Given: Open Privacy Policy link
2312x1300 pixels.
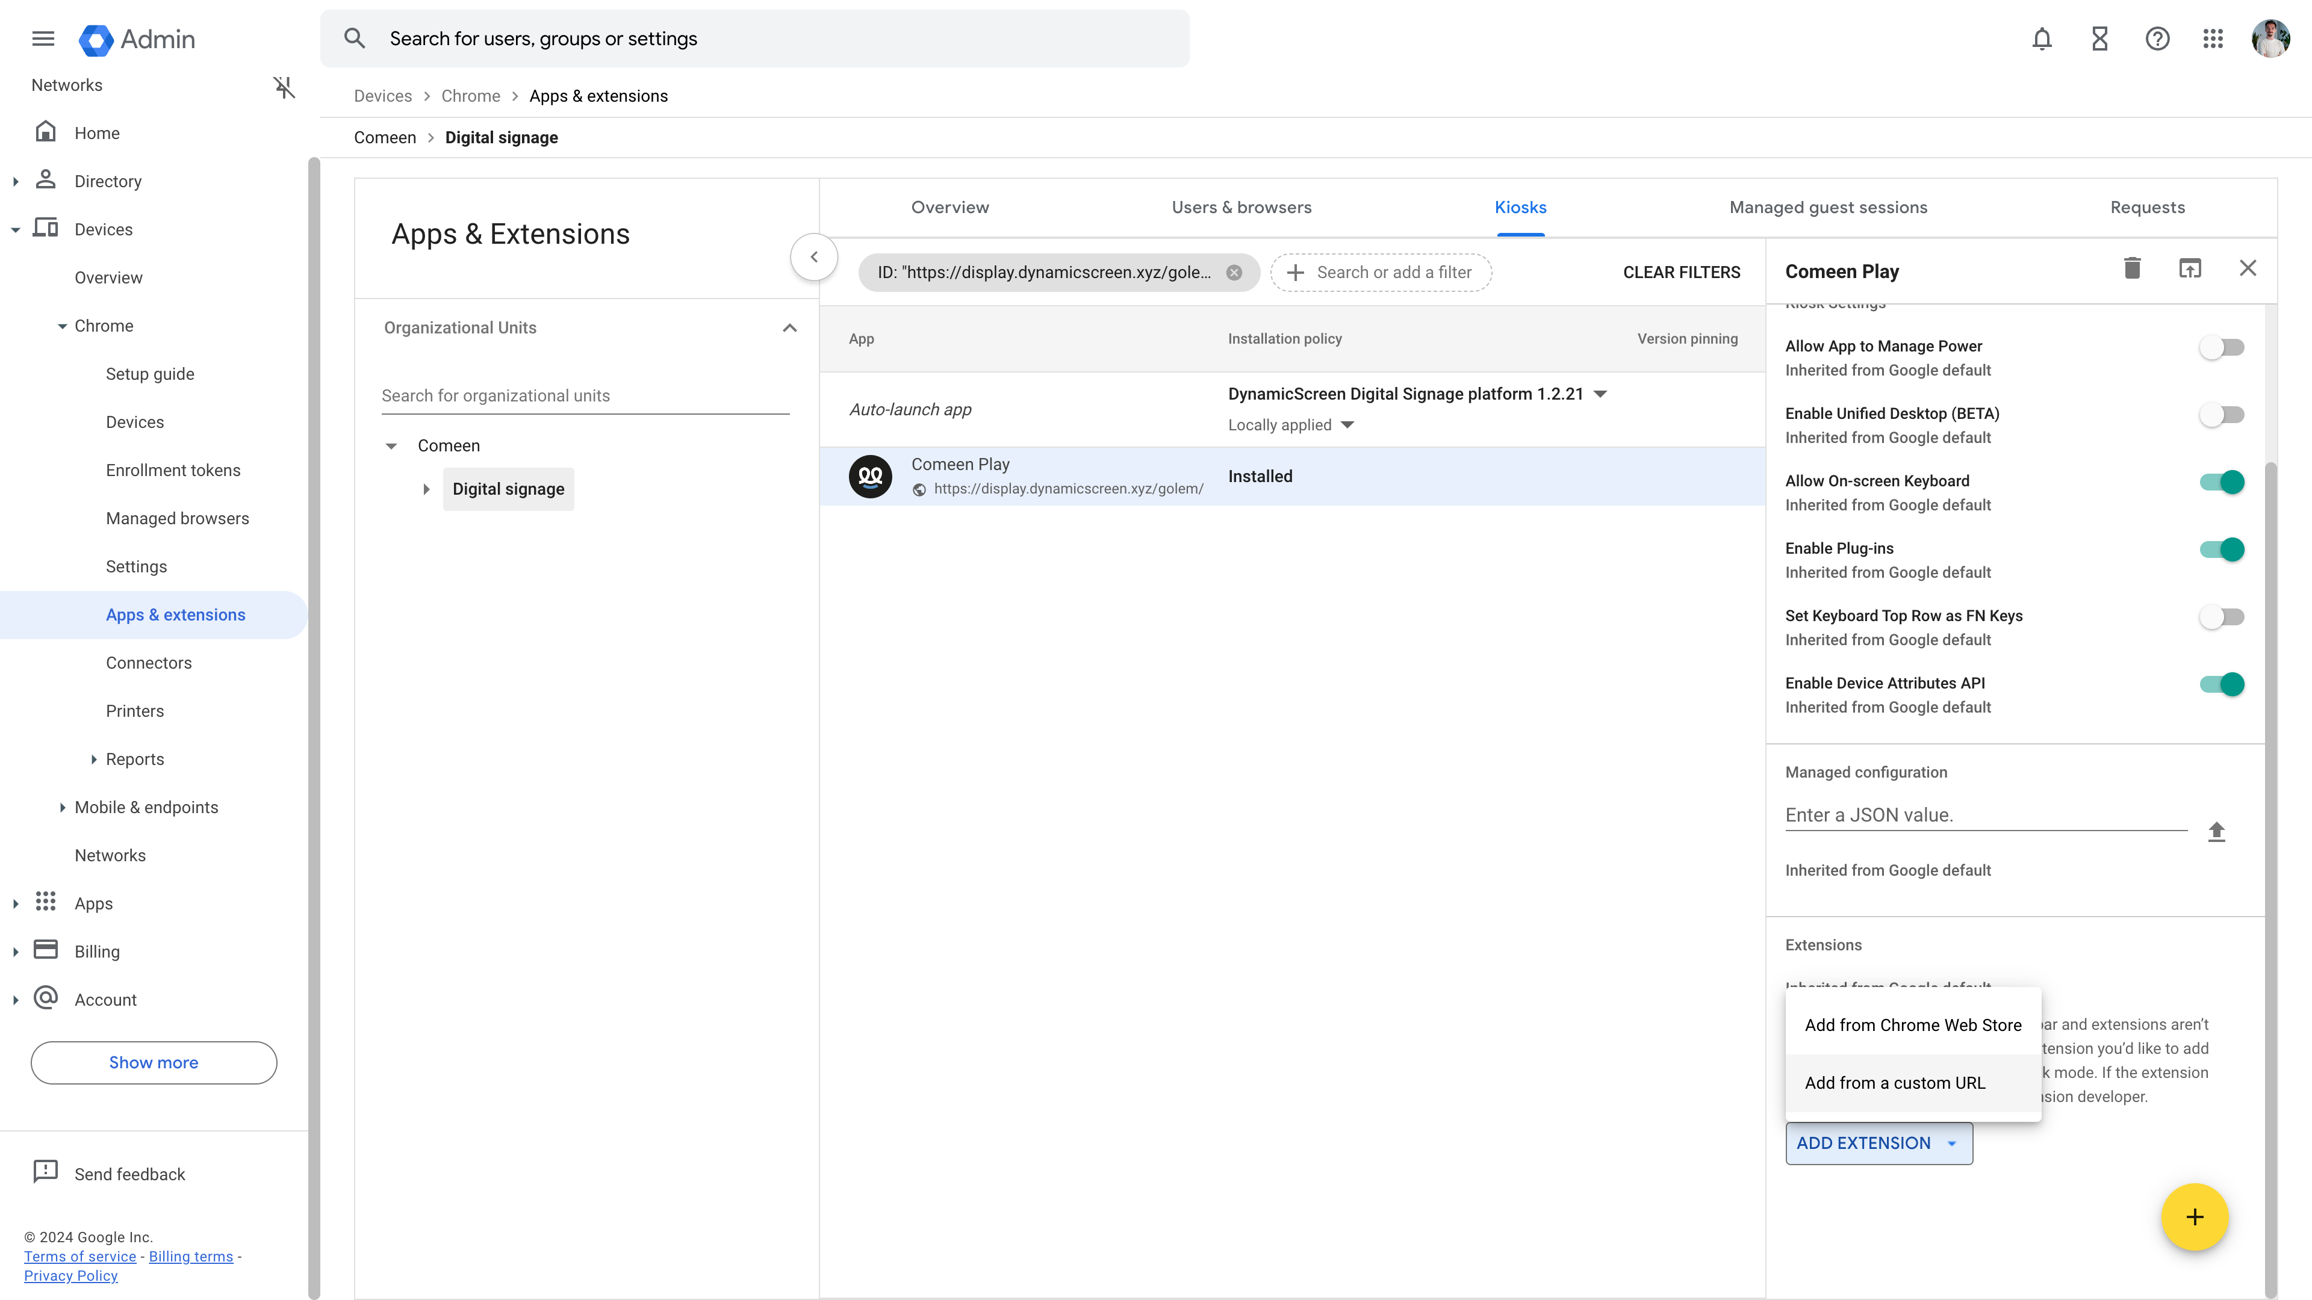Looking at the screenshot, I should coord(71,1275).
